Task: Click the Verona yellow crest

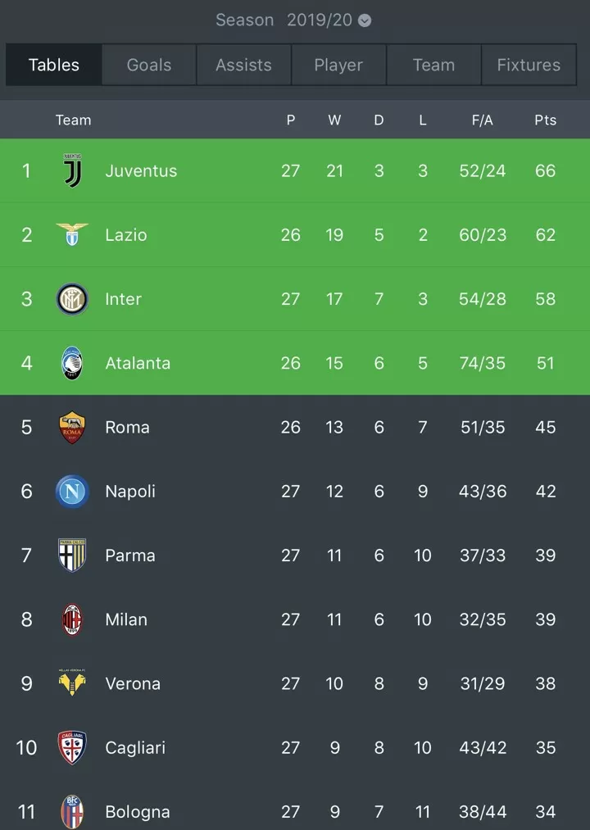Action: coord(72,683)
